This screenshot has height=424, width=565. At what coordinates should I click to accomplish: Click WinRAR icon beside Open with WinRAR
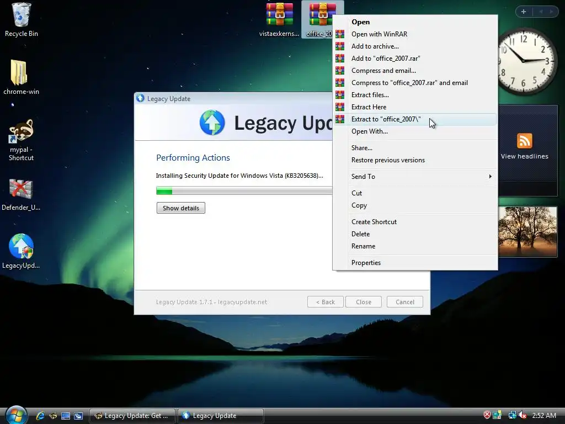(340, 34)
